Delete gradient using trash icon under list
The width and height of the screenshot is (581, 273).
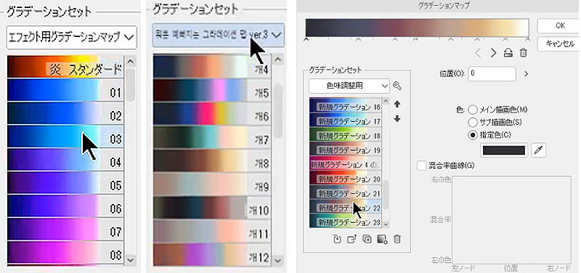pyautogui.click(x=397, y=240)
